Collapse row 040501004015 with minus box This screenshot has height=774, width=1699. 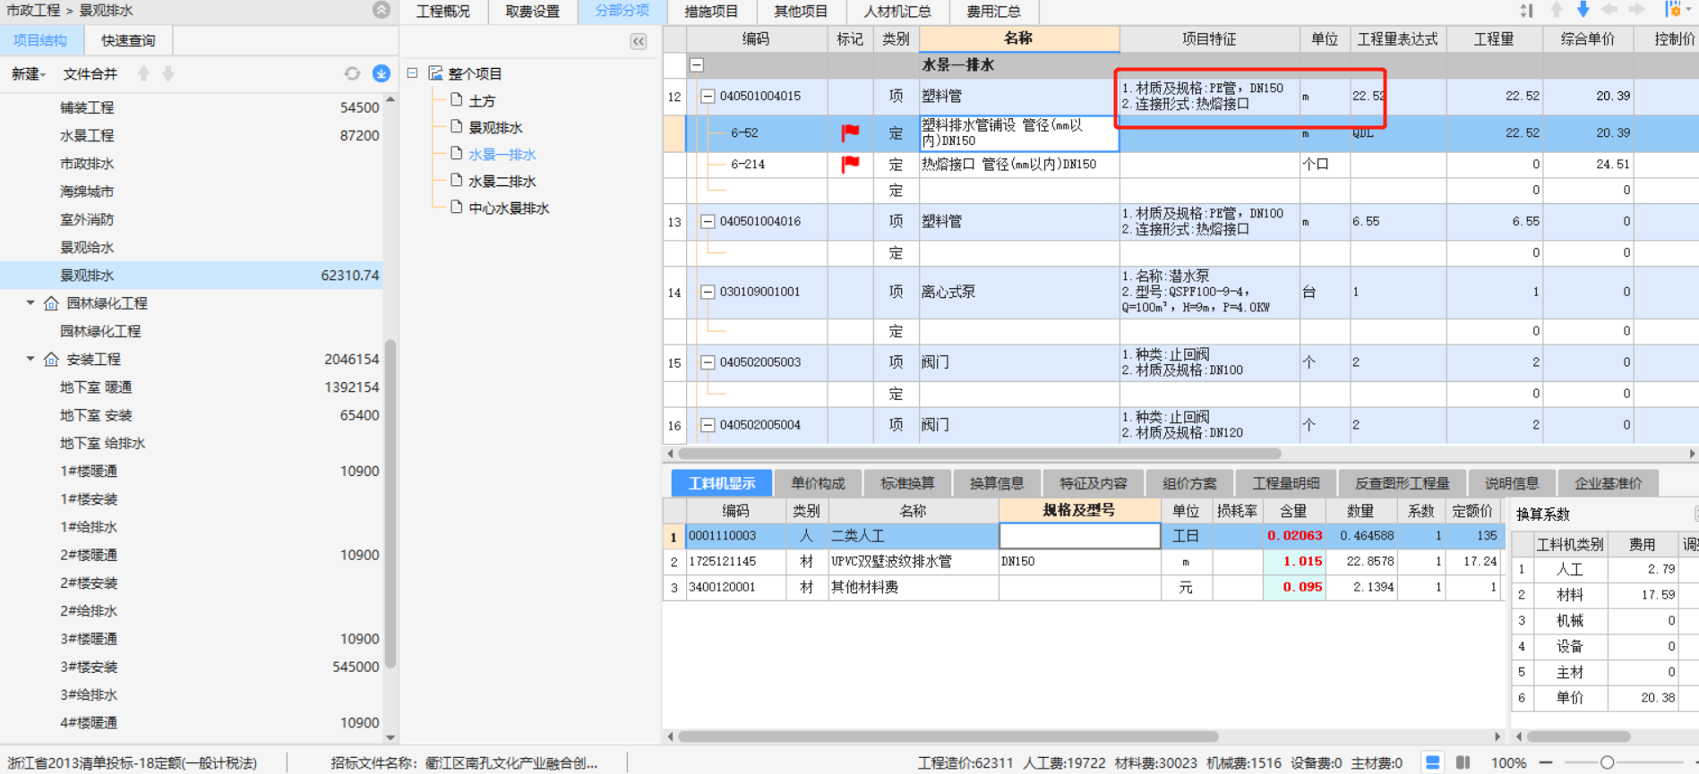pos(708,96)
